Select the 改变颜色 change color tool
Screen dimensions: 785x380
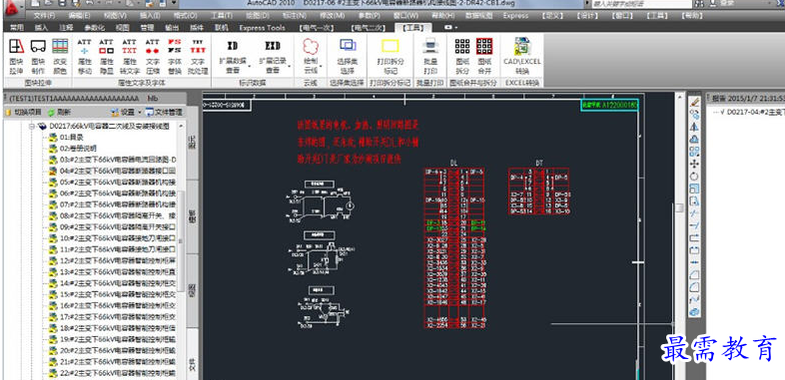point(60,56)
